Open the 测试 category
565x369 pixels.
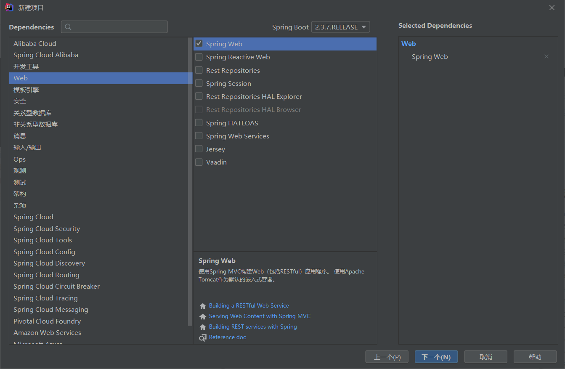click(x=98, y=182)
